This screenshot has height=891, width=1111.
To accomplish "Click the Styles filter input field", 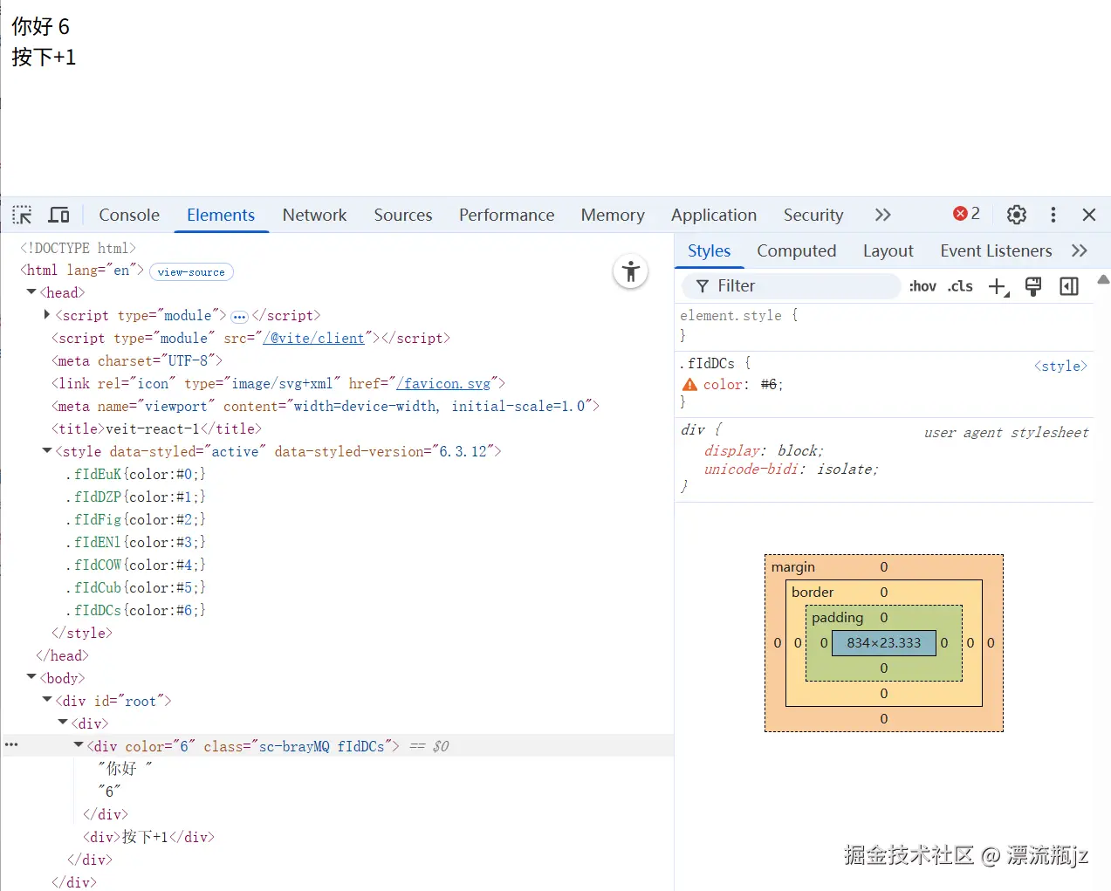I will (790, 286).
